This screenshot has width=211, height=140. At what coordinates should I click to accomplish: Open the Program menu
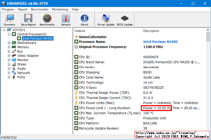(x=8, y=9)
